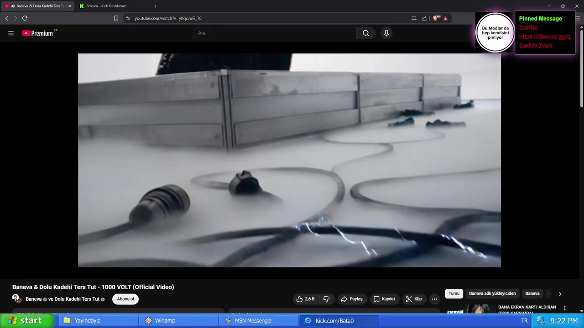Click the Pinned Message overlay text
The height and width of the screenshot is (328, 584).
pyautogui.click(x=540, y=19)
